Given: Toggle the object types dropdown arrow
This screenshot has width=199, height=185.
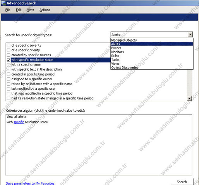Looking at the screenshot, I should click(x=190, y=35).
